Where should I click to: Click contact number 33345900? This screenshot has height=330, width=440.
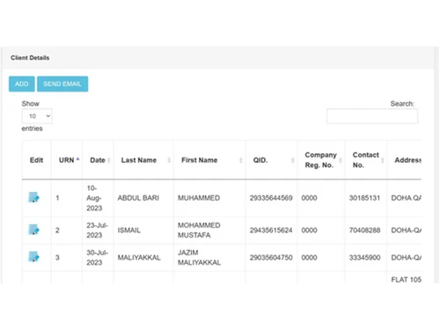tap(364, 258)
